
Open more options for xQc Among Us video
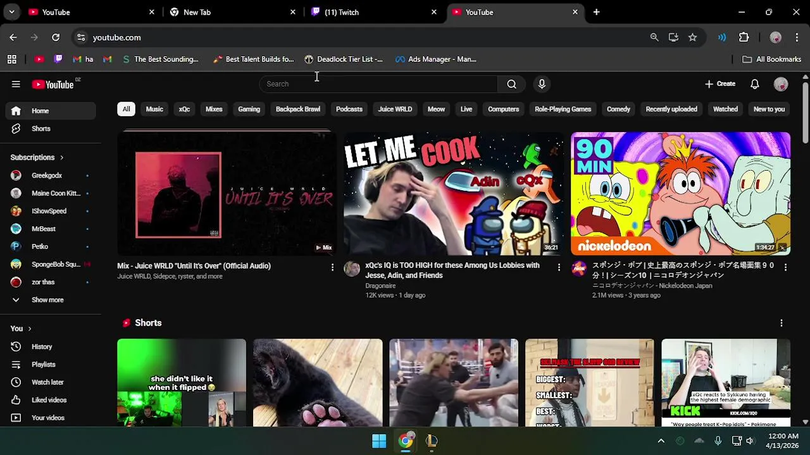coord(559,267)
